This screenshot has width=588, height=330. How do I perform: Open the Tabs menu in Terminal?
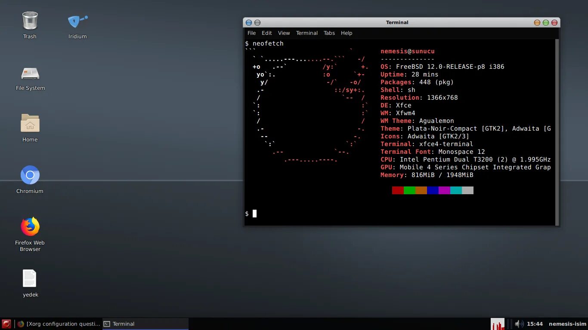tap(329, 33)
